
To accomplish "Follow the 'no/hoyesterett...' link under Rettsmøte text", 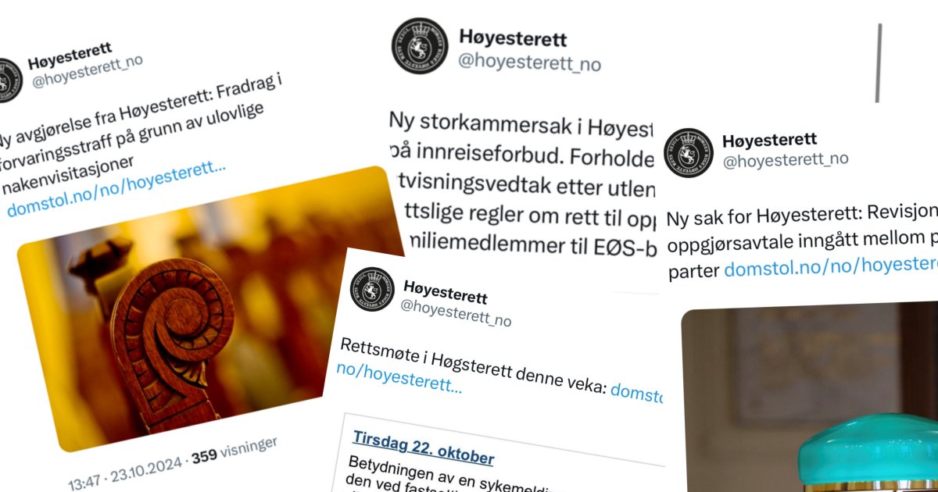I will [x=398, y=376].
